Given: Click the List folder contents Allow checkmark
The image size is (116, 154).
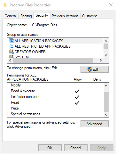Looking at the screenshot, I should click(x=77, y=97).
